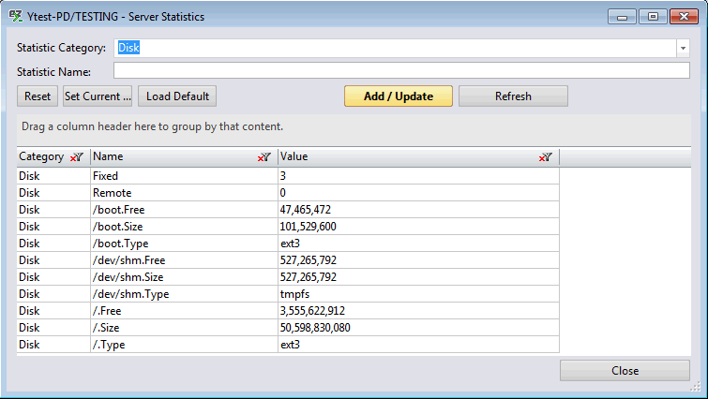Click the Value column filter icon

coord(546,157)
